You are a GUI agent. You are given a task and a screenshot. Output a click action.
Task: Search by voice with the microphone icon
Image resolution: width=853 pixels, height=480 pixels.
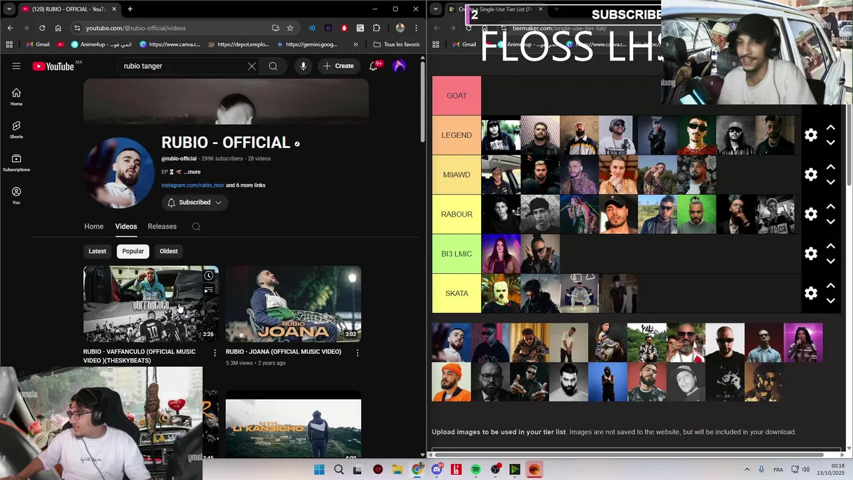(x=303, y=66)
